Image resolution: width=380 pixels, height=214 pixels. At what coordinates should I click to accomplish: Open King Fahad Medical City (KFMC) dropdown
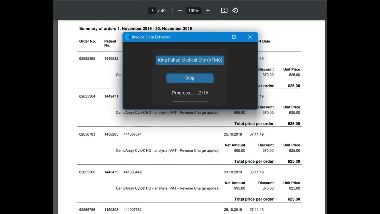[x=190, y=60]
